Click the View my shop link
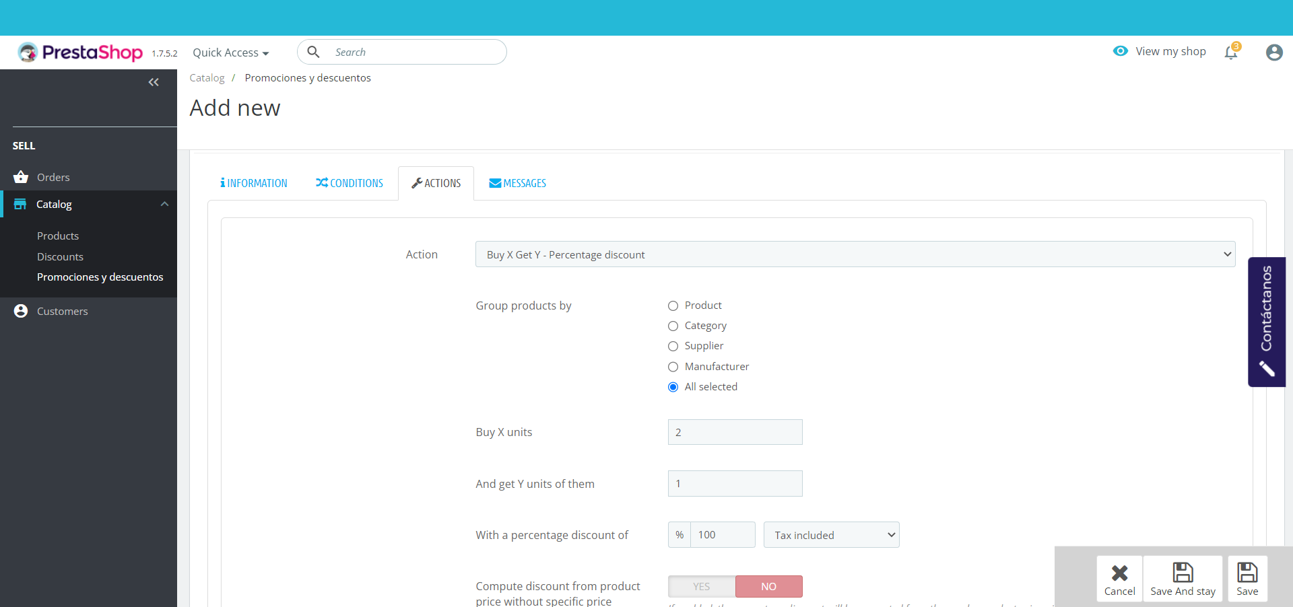This screenshot has height=607, width=1293. coord(1170,51)
